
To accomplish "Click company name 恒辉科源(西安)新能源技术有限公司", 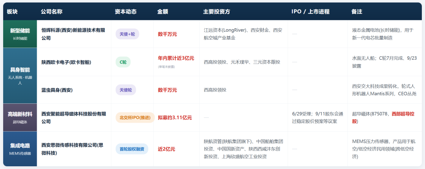I will (x=73, y=34).
